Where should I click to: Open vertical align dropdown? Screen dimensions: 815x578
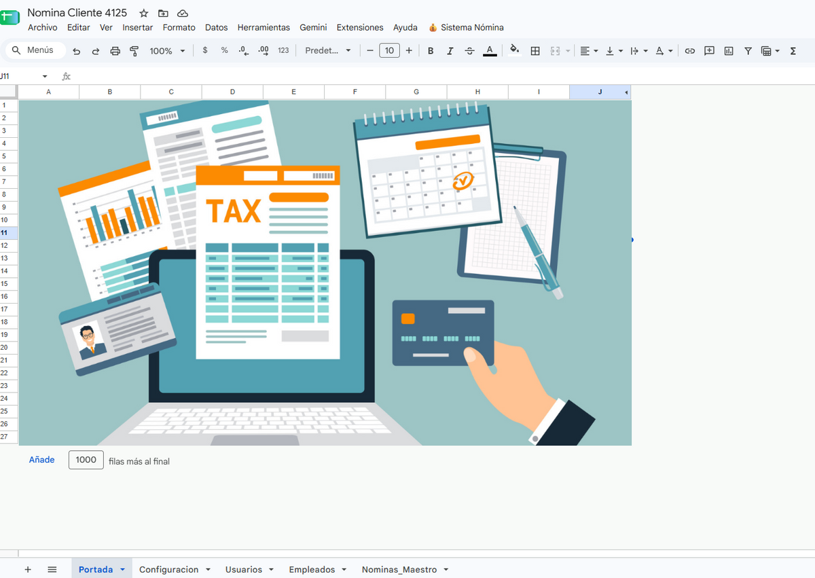614,51
